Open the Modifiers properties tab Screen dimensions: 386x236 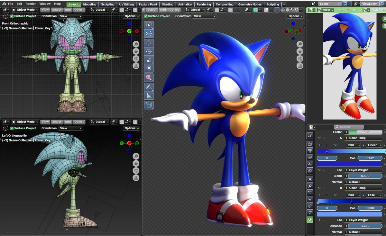tap(310, 186)
